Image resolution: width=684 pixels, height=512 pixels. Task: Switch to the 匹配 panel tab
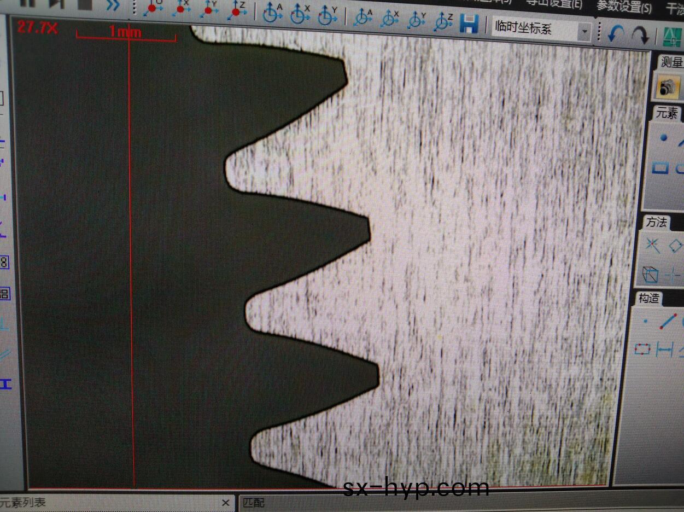click(254, 503)
